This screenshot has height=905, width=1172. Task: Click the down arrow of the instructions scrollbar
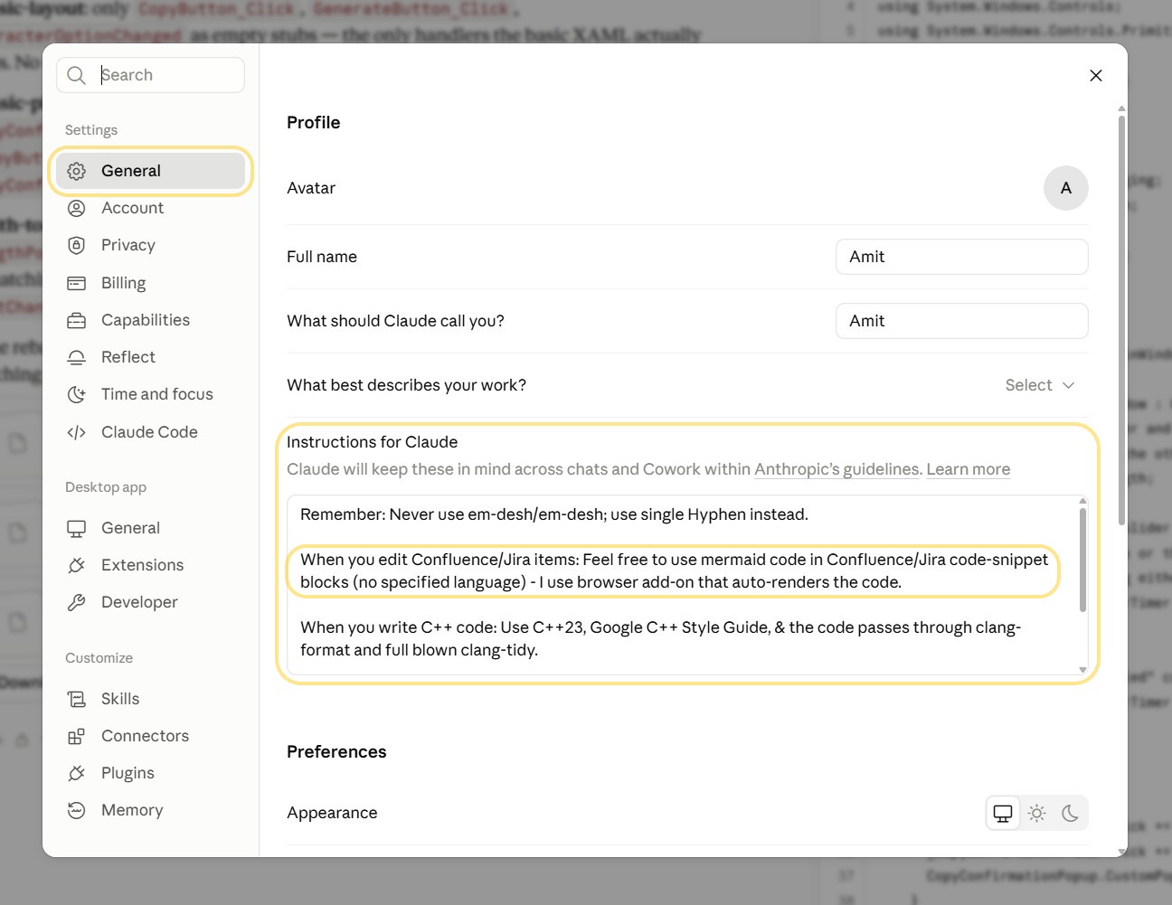[x=1082, y=670]
